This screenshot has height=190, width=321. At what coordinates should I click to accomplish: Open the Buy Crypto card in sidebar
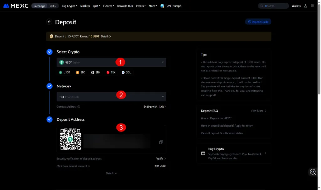click(x=234, y=153)
